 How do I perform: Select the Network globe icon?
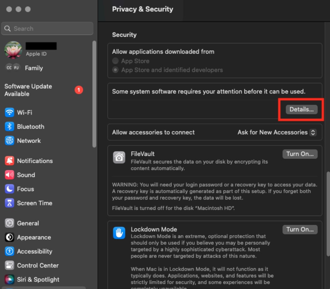coord(10,141)
